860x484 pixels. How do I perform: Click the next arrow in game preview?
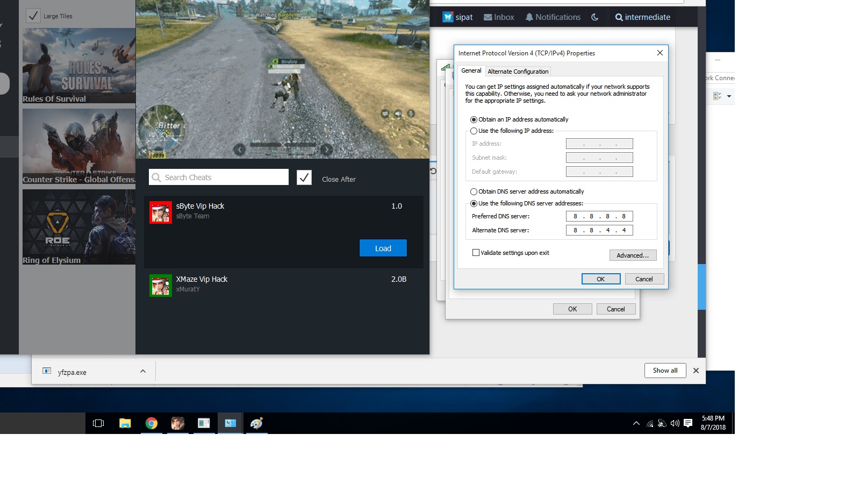[326, 150]
